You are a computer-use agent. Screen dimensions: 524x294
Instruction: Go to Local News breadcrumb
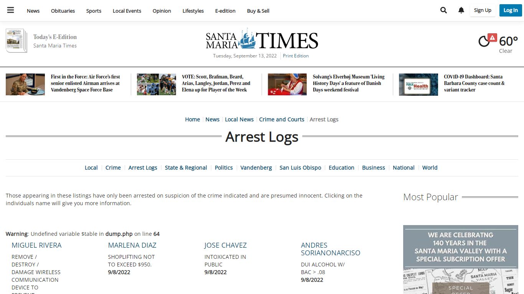(239, 119)
